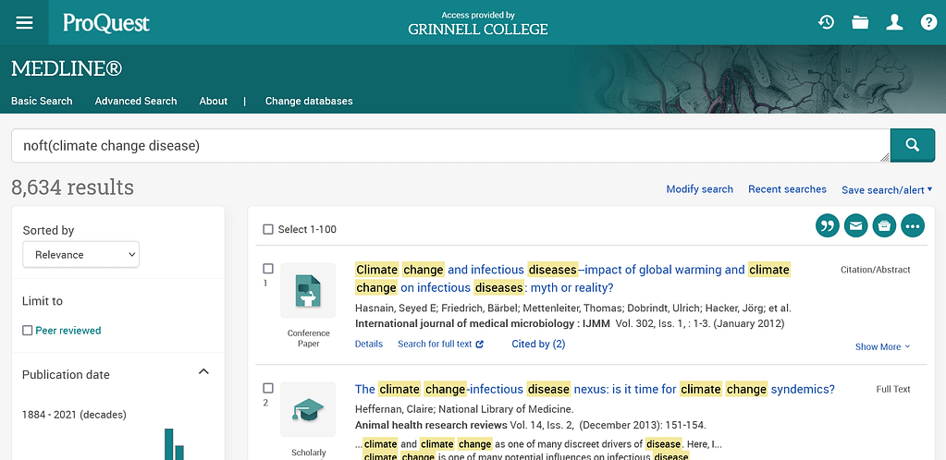This screenshot has height=460, width=946.
Task: Collapse the Publication date filter section
Action: click(203, 372)
